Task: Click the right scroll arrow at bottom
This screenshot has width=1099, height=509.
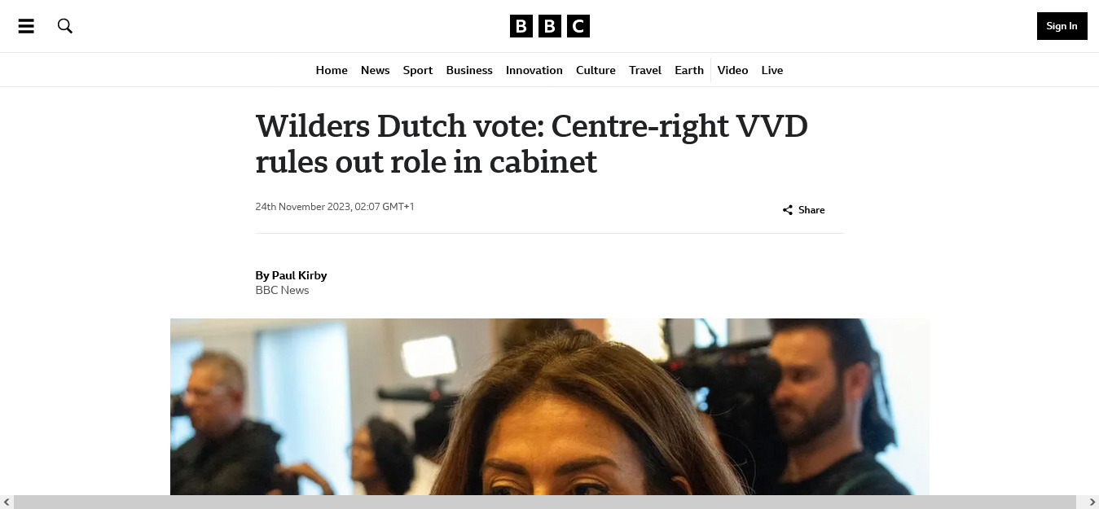Action: (x=1092, y=502)
